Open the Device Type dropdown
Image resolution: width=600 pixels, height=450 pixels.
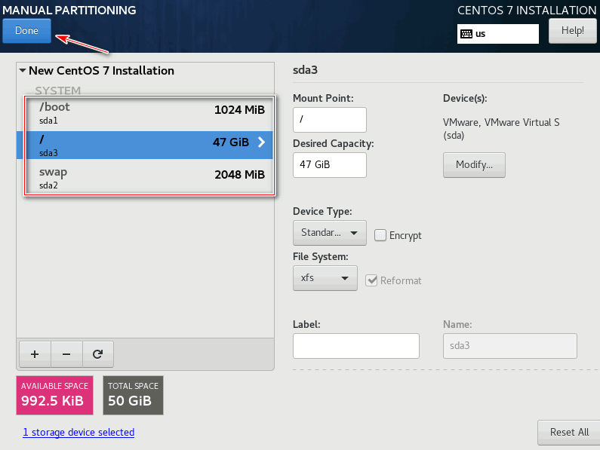point(330,232)
